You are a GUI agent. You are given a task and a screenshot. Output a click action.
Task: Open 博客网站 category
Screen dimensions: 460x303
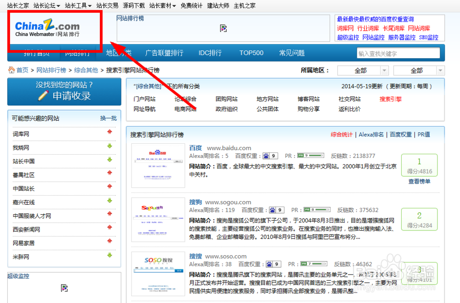pyautogui.click(x=308, y=99)
